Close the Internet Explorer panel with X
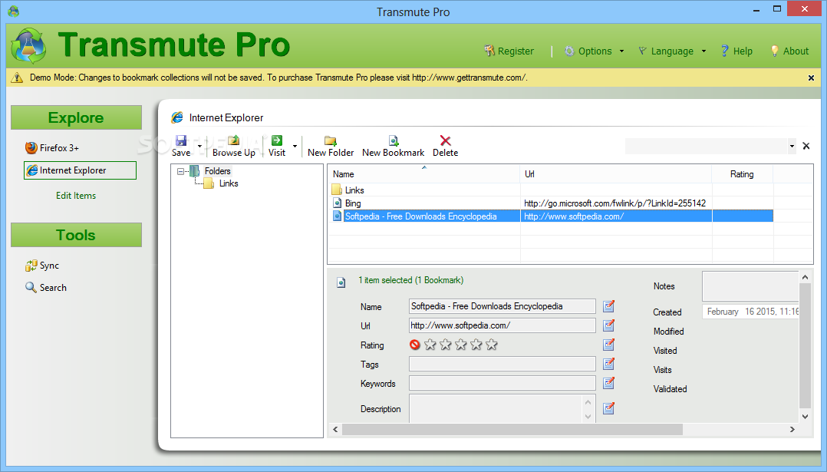 click(806, 146)
